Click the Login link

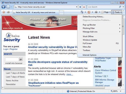coord(6,49)
